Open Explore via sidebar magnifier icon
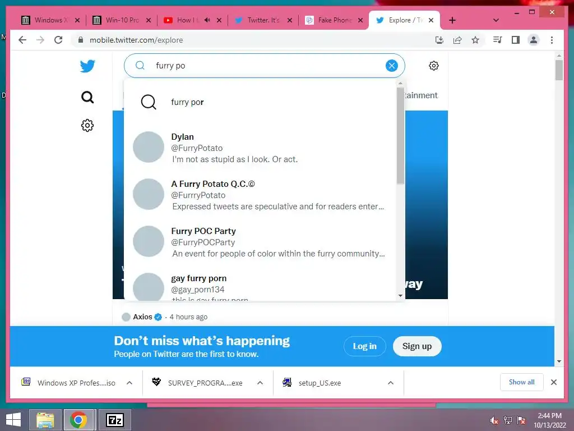The height and width of the screenshot is (431, 574). [x=87, y=97]
